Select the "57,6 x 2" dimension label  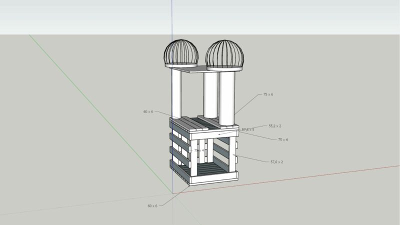click(x=277, y=162)
